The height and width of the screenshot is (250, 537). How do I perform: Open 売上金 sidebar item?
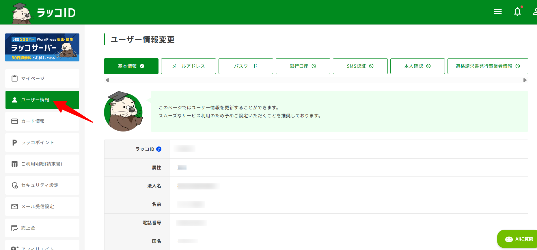click(42, 228)
